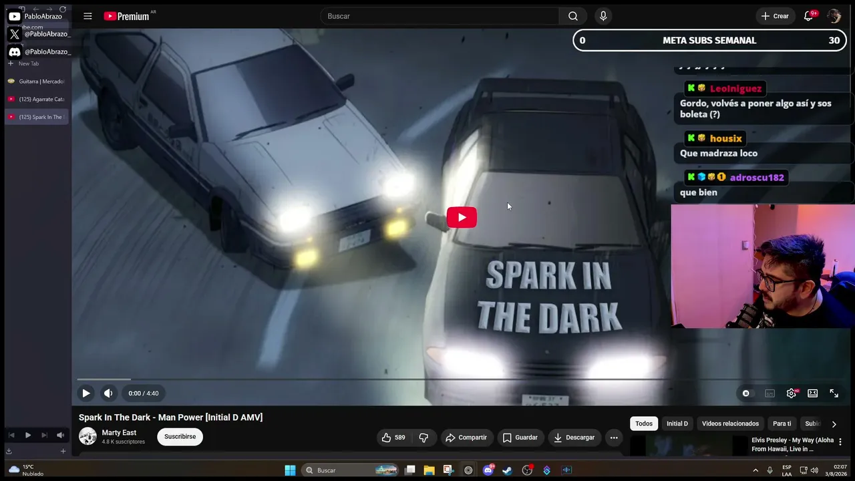Share the video via Compartir
Screen dimensions: 855x481
pos(466,438)
